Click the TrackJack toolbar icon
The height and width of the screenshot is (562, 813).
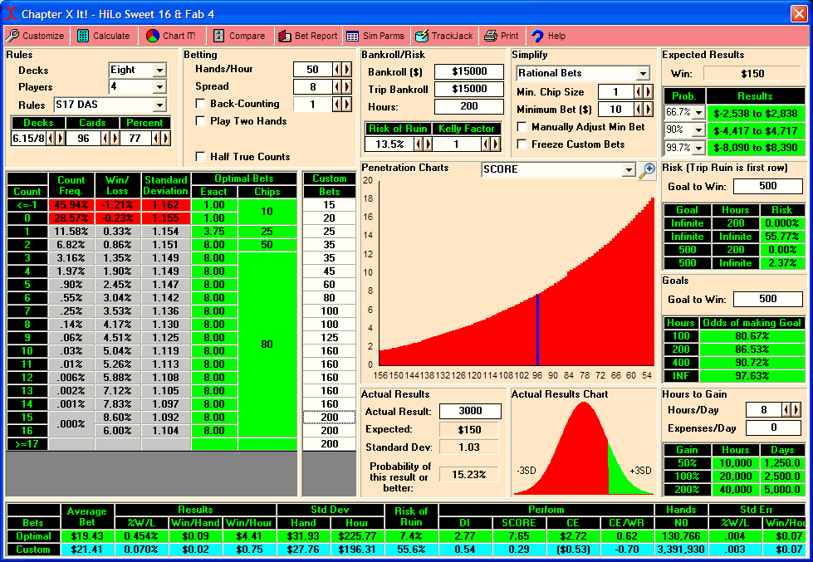[421, 36]
